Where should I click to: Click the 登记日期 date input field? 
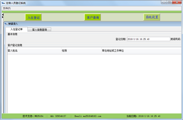(x=149, y=39)
